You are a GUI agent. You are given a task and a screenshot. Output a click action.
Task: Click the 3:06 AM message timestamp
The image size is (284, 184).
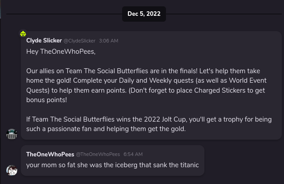pos(109,41)
